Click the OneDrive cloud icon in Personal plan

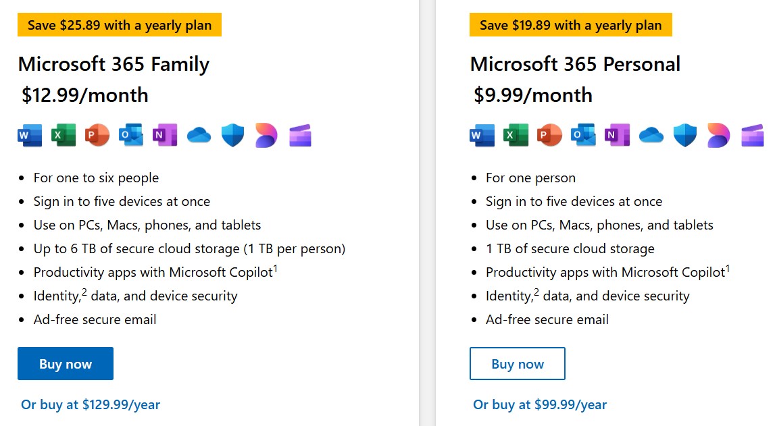[x=651, y=135]
